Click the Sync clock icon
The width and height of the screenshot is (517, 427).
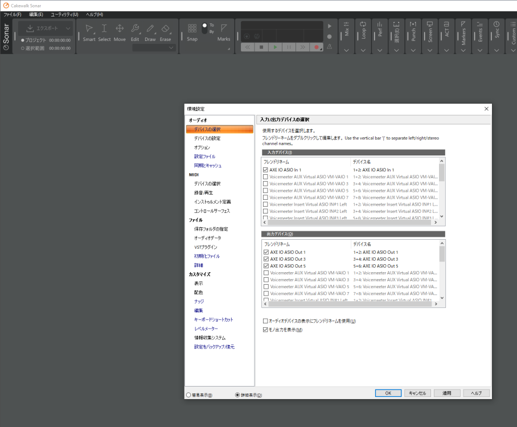(497, 24)
